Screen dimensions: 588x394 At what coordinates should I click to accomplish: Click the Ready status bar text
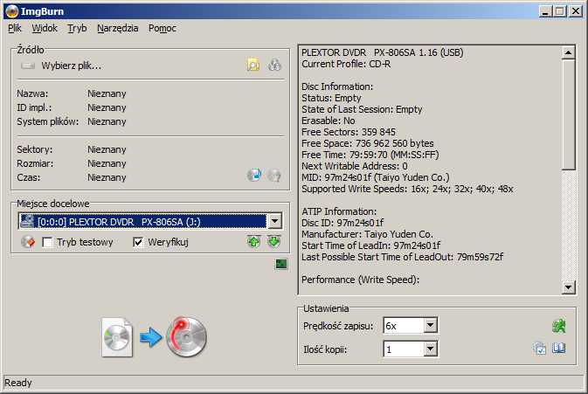click(x=18, y=383)
